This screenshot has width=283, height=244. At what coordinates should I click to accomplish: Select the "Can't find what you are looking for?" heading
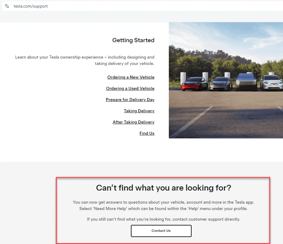click(x=163, y=188)
